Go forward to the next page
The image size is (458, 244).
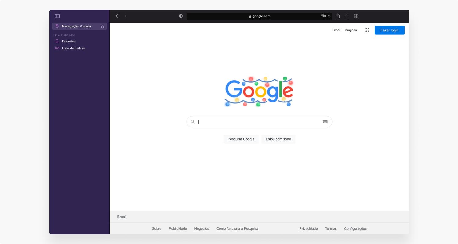[x=125, y=16]
